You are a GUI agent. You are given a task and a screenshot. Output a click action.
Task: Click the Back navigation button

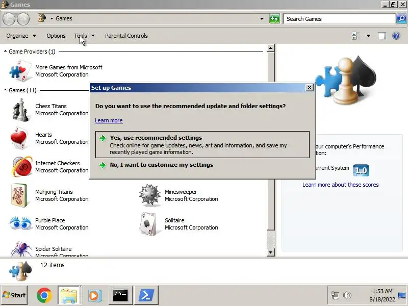(x=9, y=19)
